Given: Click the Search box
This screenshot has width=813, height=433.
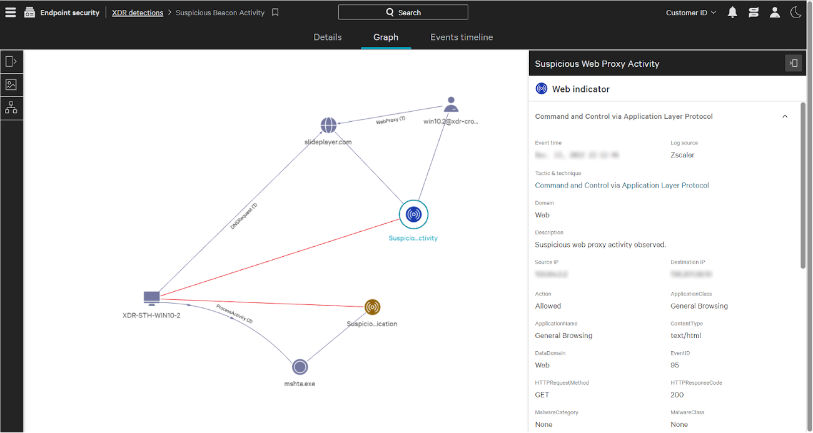Looking at the screenshot, I should [x=403, y=12].
